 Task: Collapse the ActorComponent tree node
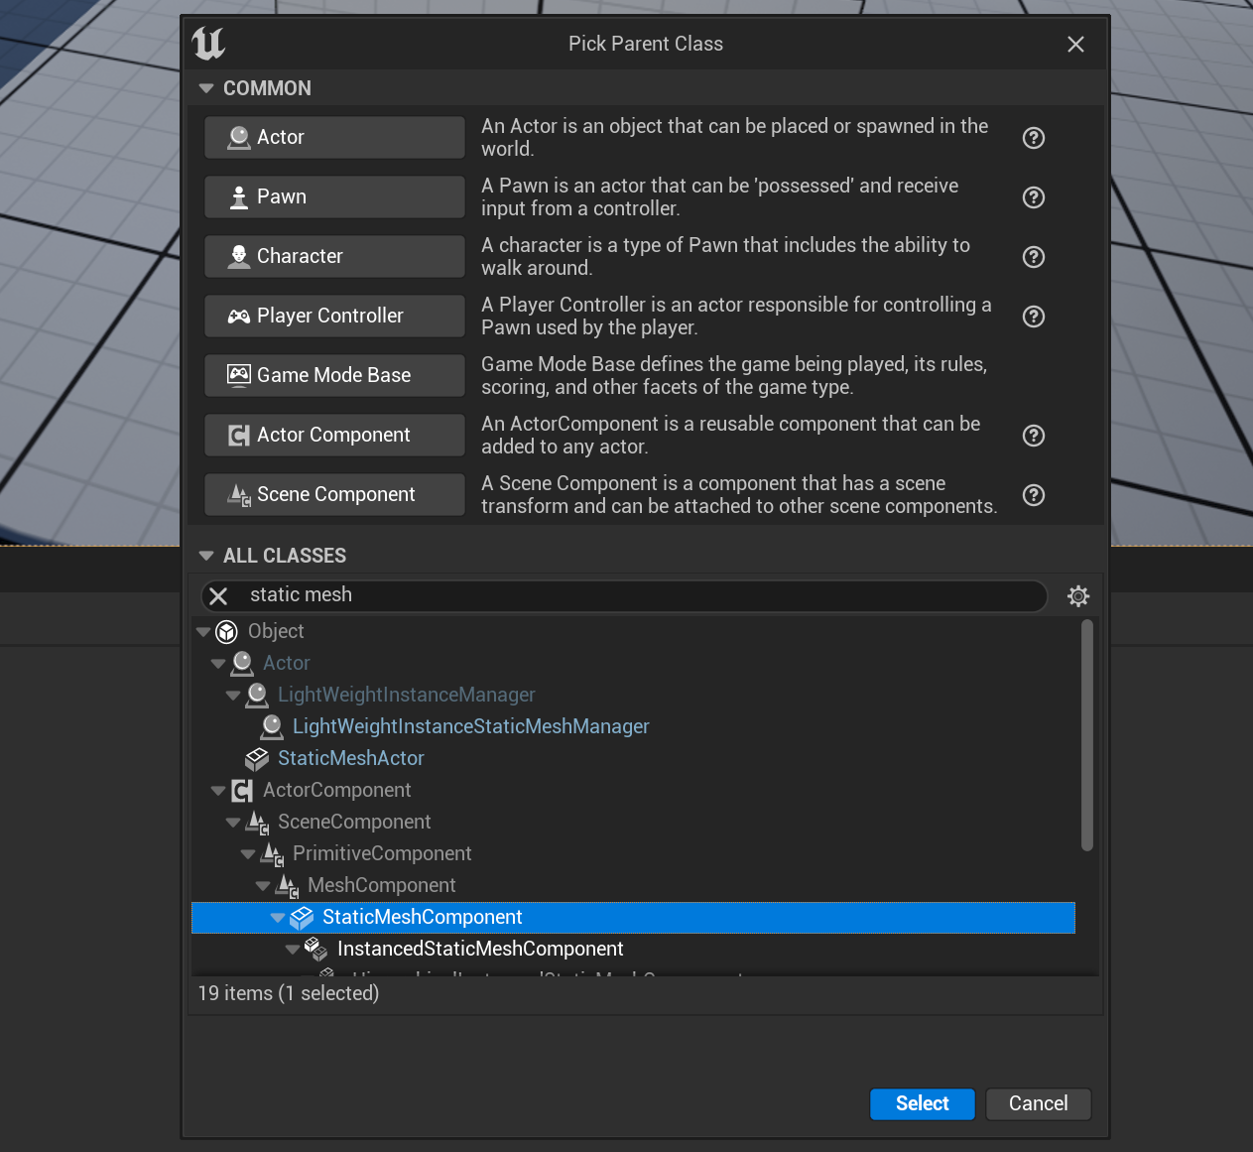[218, 791]
